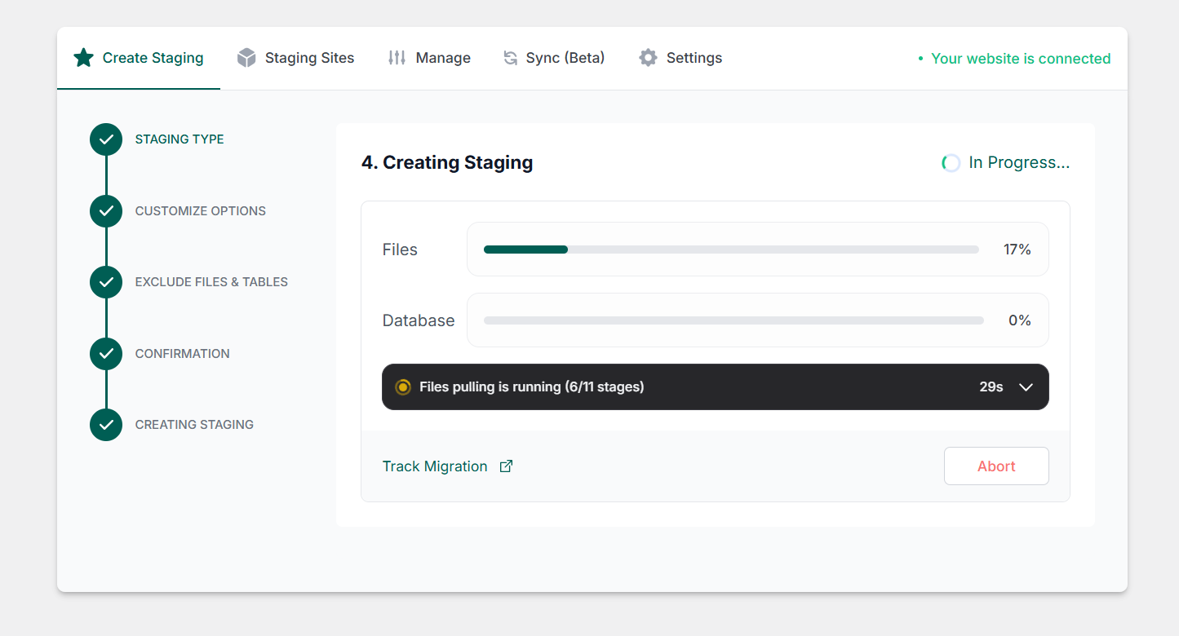The image size is (1179, 636).
Task: Click the In Progress... status text
Action: (x=1019, y=163)
